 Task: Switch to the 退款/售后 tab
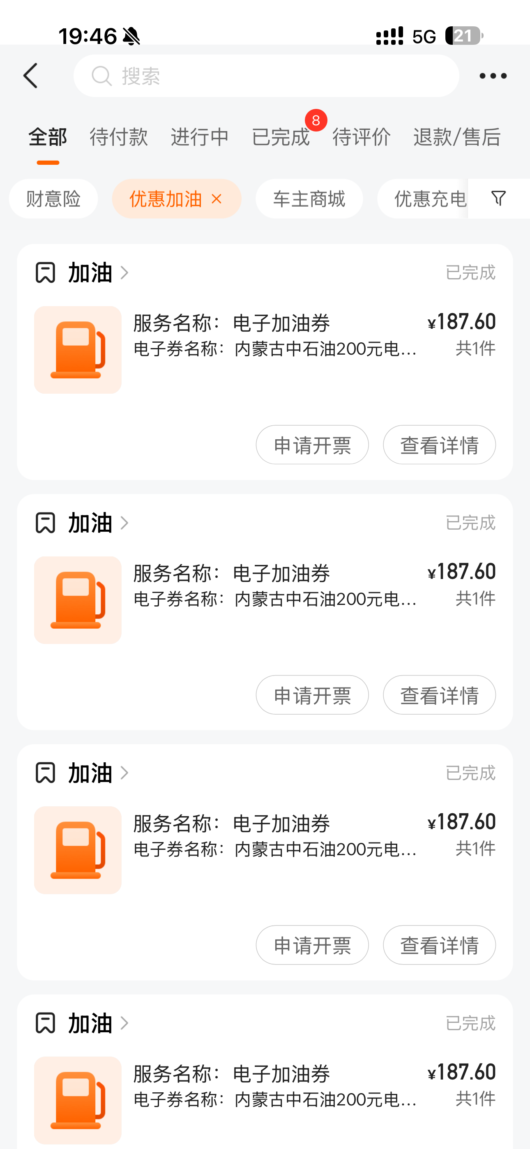click(x=456, y=136)
